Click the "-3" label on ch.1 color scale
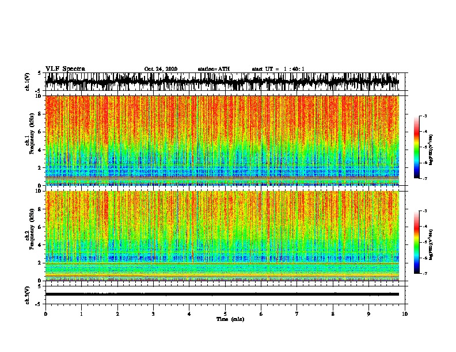The height and width of the screenshot is (352, 456). (x=424, y=116)
